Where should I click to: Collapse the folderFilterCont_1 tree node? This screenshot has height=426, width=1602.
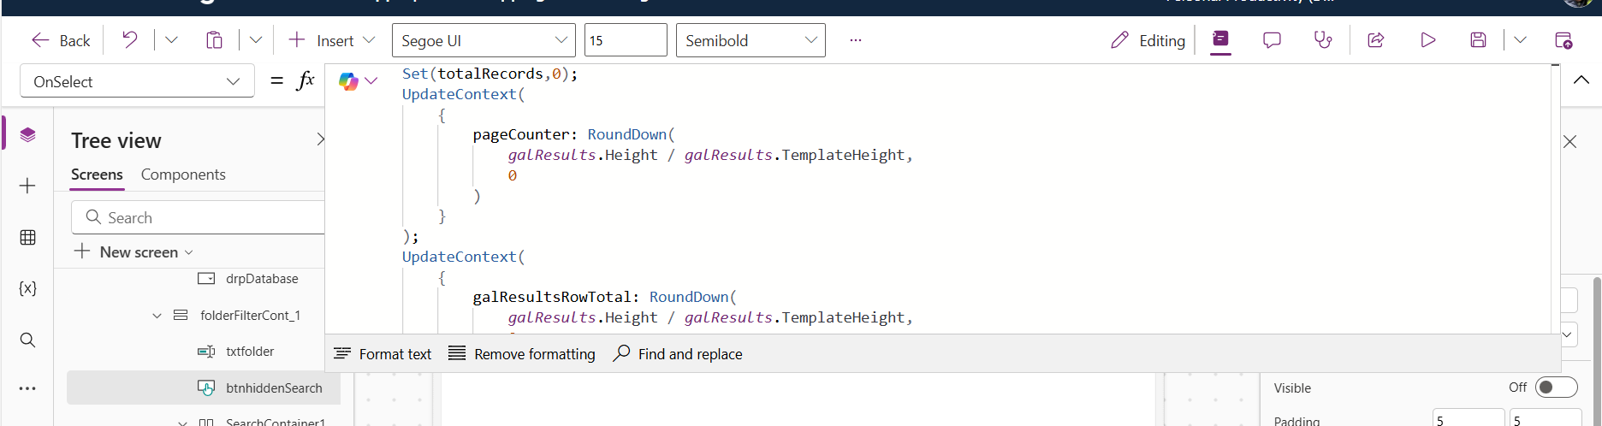(x=157, y=316)
